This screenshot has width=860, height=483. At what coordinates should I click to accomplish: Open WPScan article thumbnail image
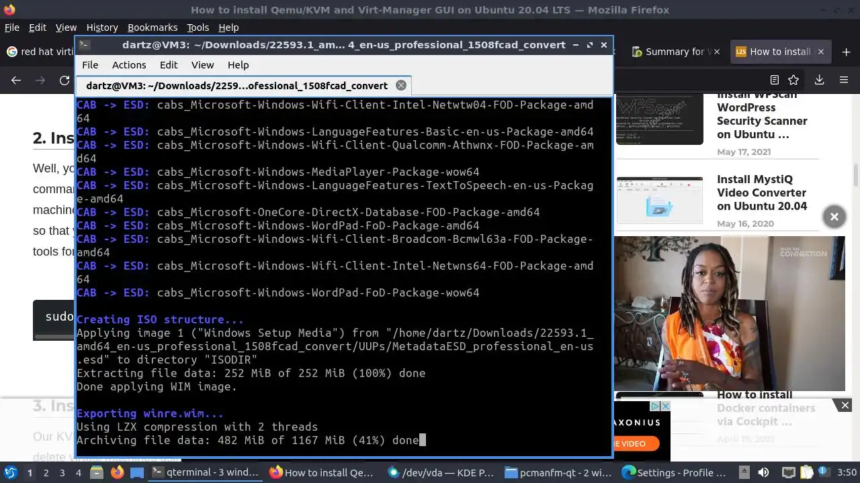point(660,119)
